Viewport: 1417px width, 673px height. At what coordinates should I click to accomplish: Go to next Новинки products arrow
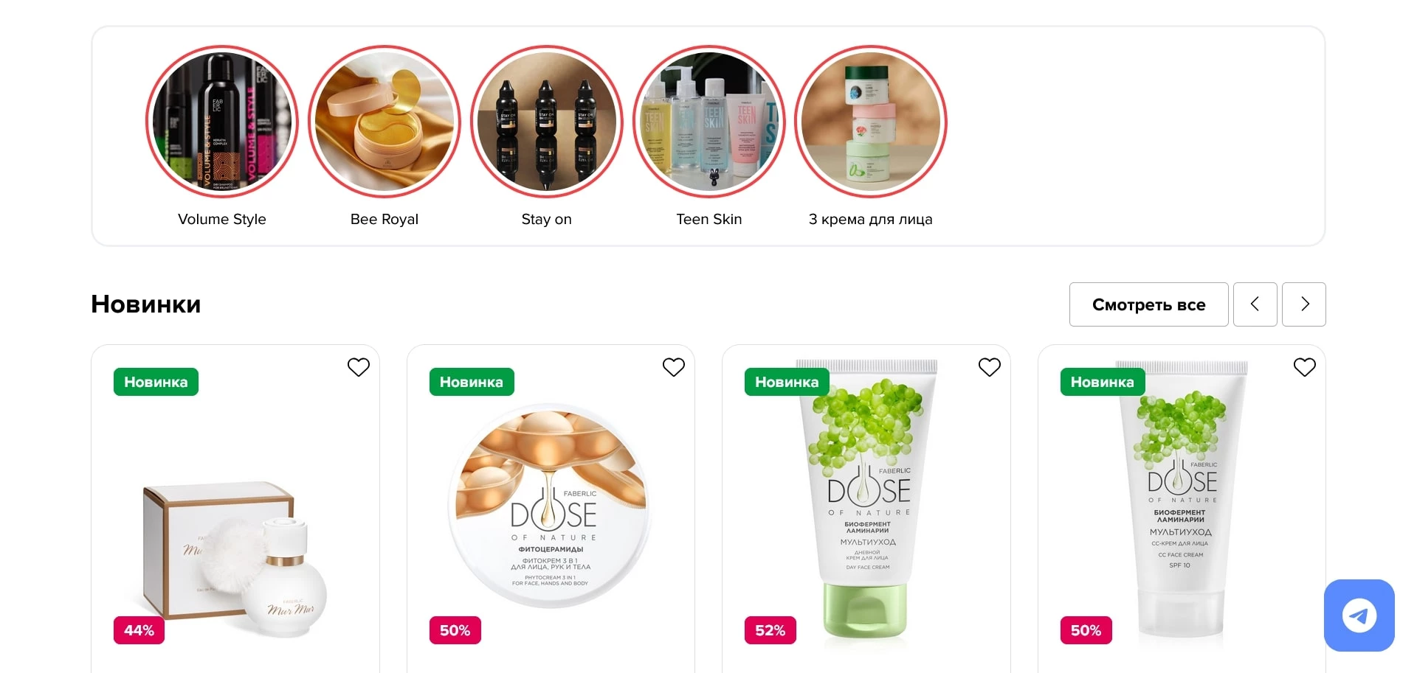click(1304, 304)
